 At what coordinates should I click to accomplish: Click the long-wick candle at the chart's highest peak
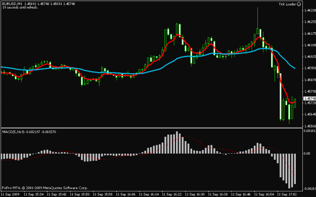[x=257, y=20]
